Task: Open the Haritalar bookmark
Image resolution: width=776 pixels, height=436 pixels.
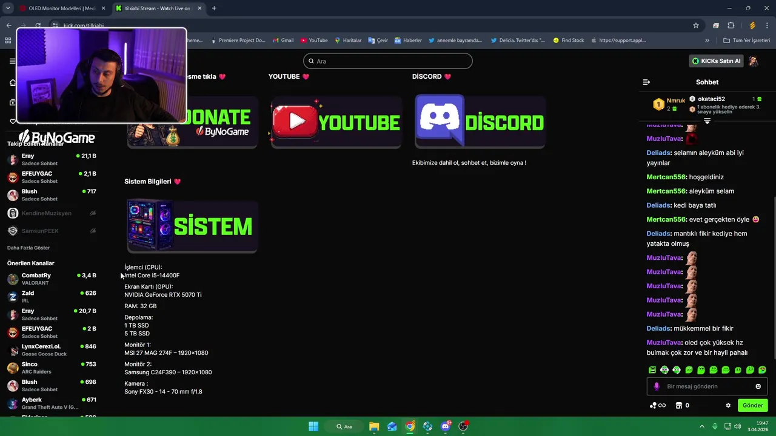Action: point(348,41)
